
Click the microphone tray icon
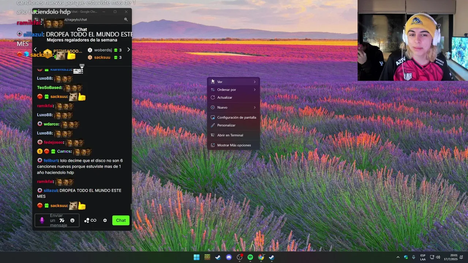tap(414, 257)
